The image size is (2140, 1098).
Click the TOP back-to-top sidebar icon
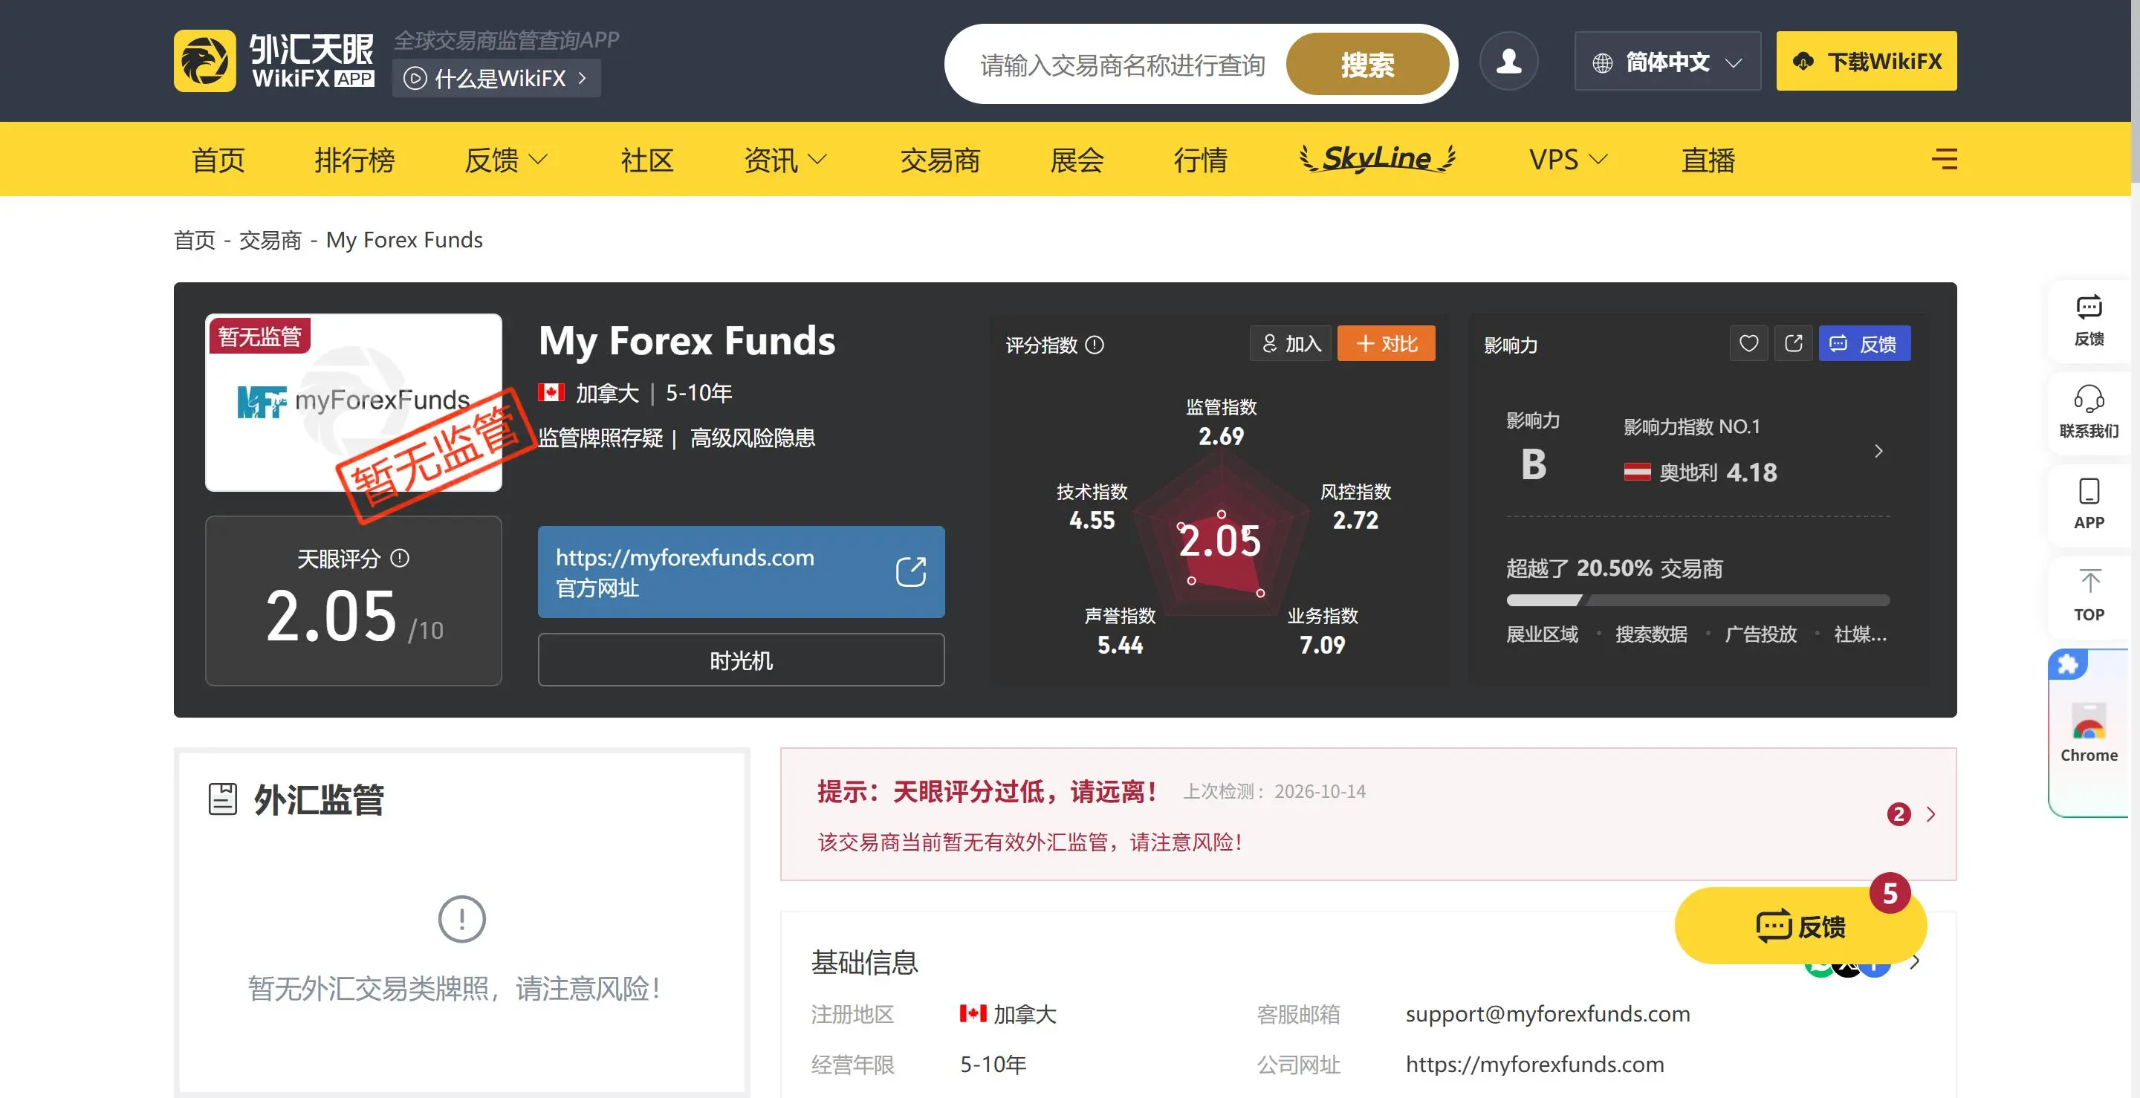[2089, 596]
